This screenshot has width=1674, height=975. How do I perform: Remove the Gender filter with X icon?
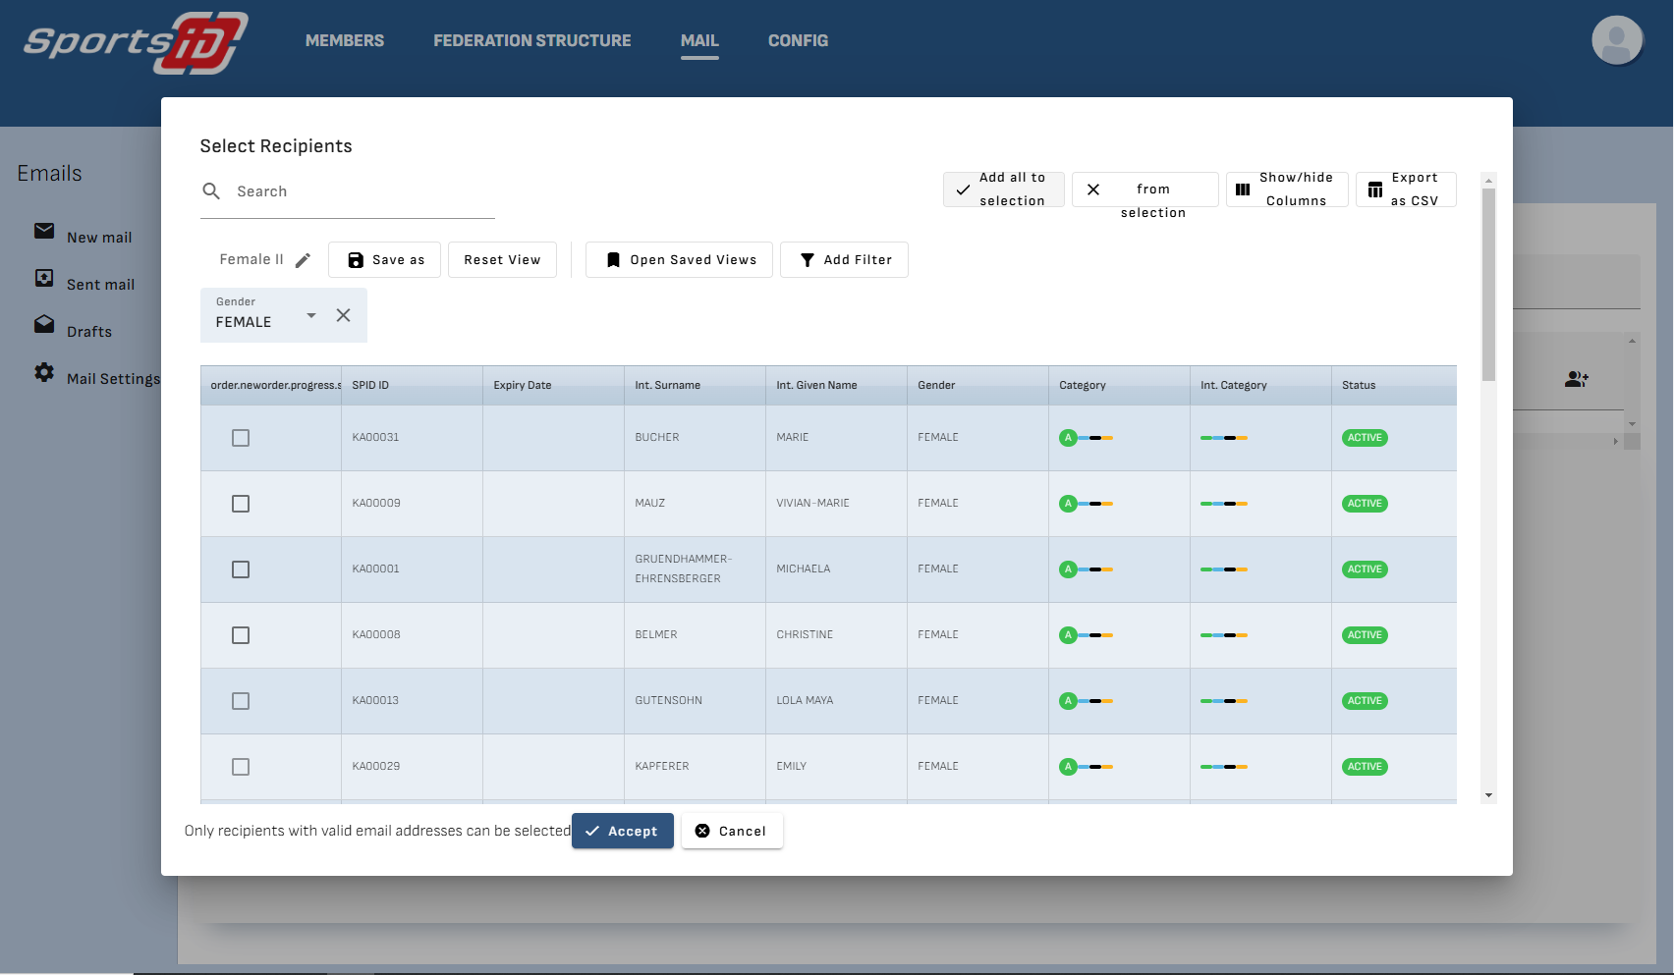pyautogui.click(x=343, y=315)
